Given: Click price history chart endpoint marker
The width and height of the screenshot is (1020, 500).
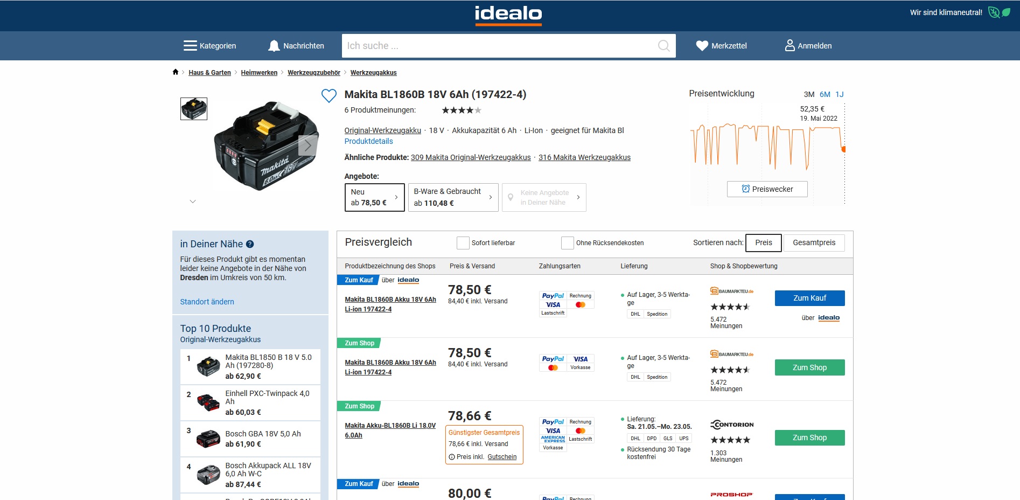Looking at the screenshot, I should [x=843, y=149].
